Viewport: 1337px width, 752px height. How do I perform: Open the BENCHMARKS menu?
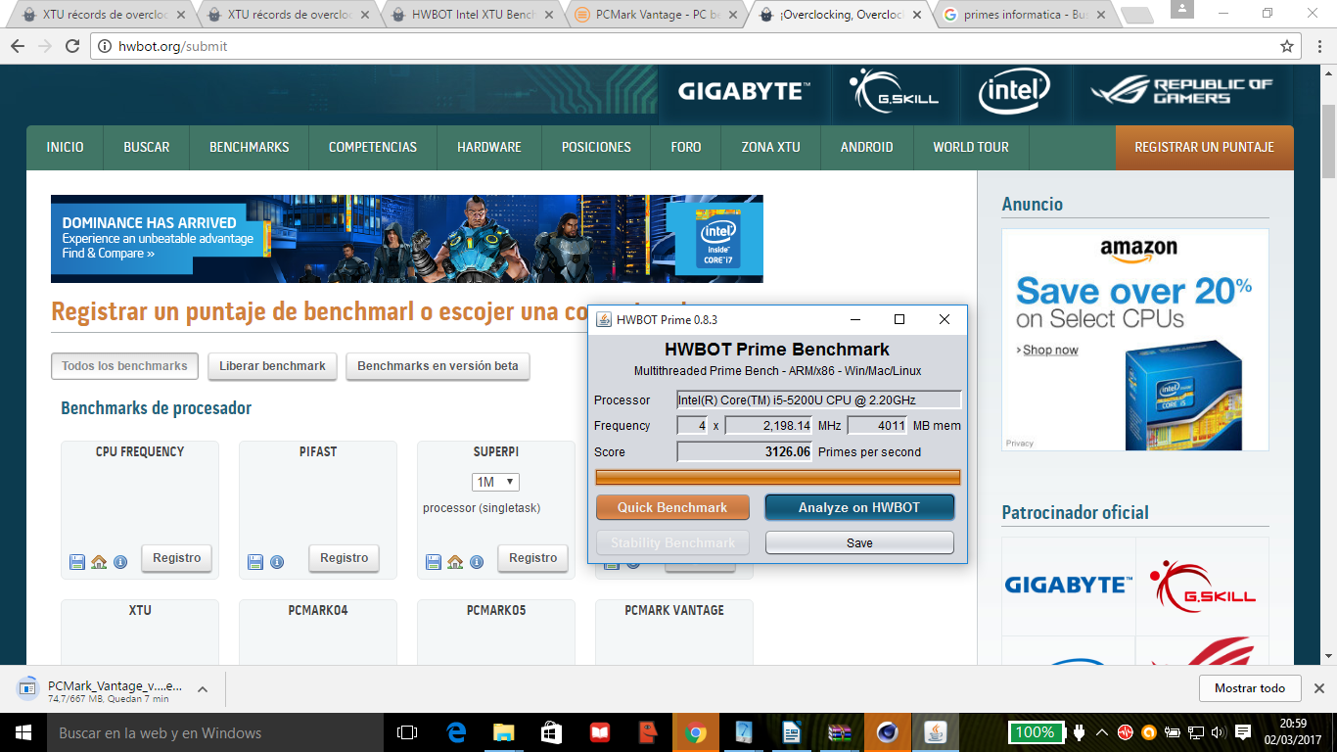click(250, 147)
